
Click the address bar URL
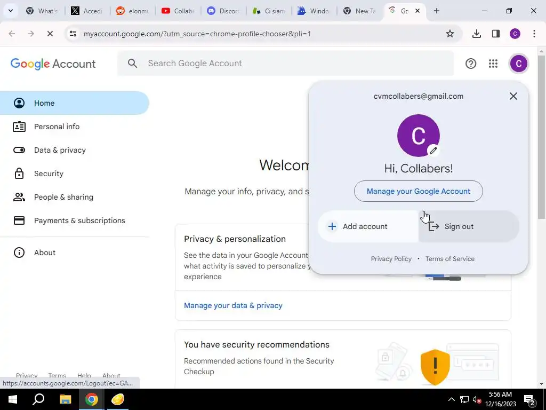197,34
